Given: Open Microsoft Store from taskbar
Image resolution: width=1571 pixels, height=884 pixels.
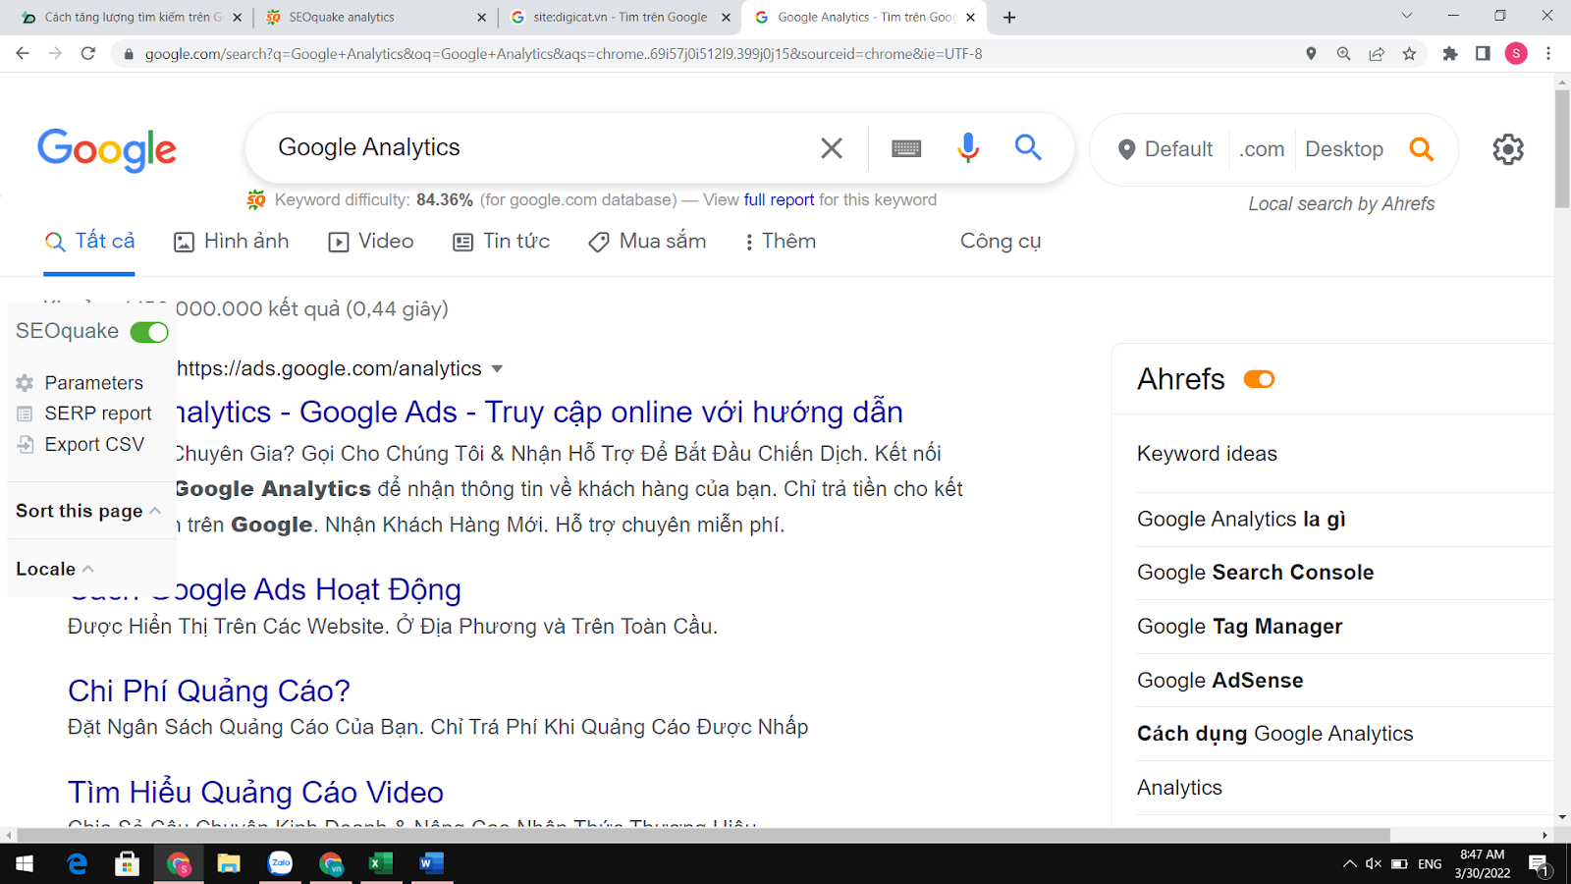Looking at the screenshot, I should coord(128,863).
